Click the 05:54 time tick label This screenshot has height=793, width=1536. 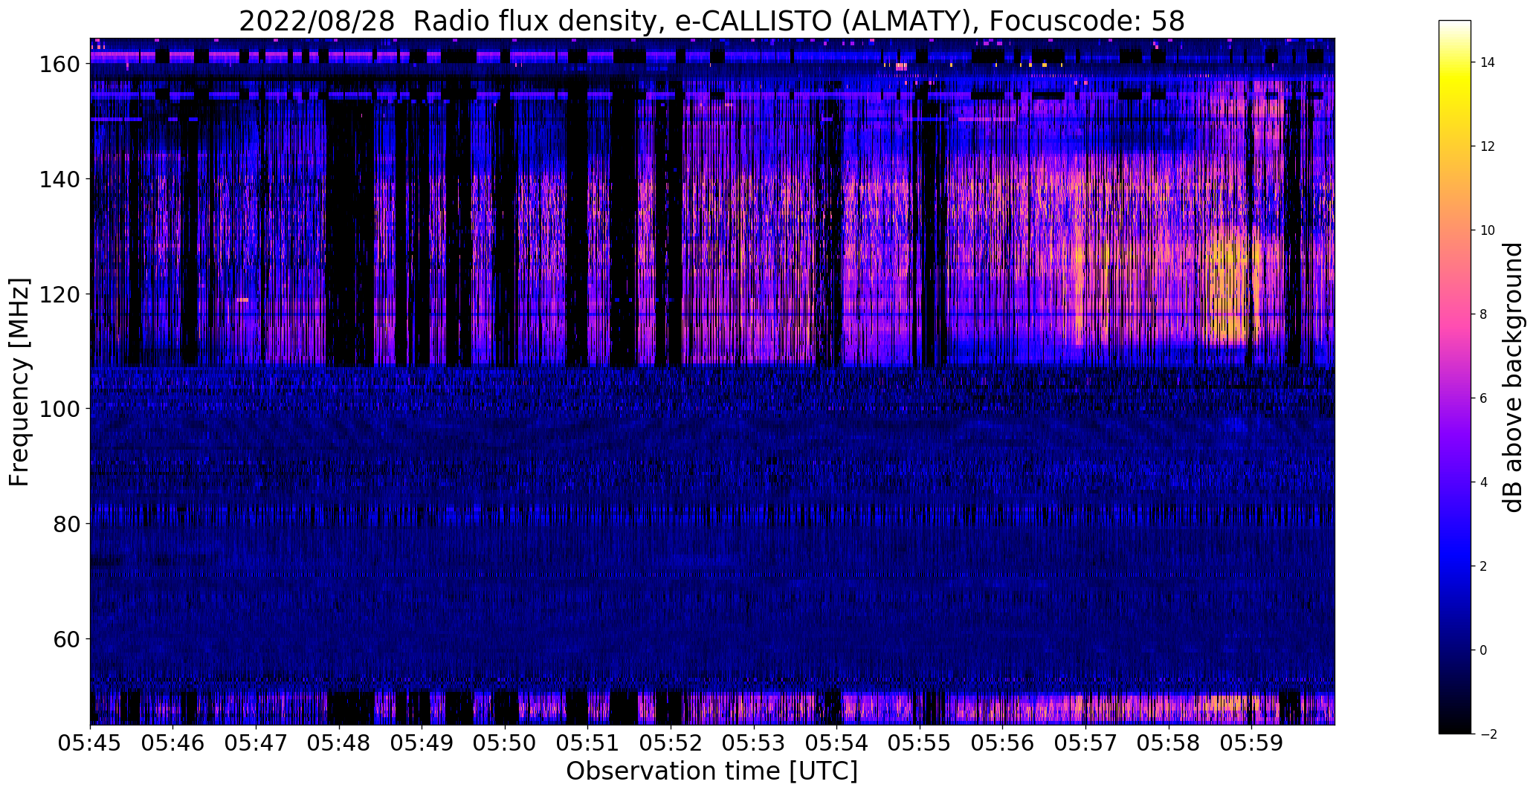tap(836, 742)
